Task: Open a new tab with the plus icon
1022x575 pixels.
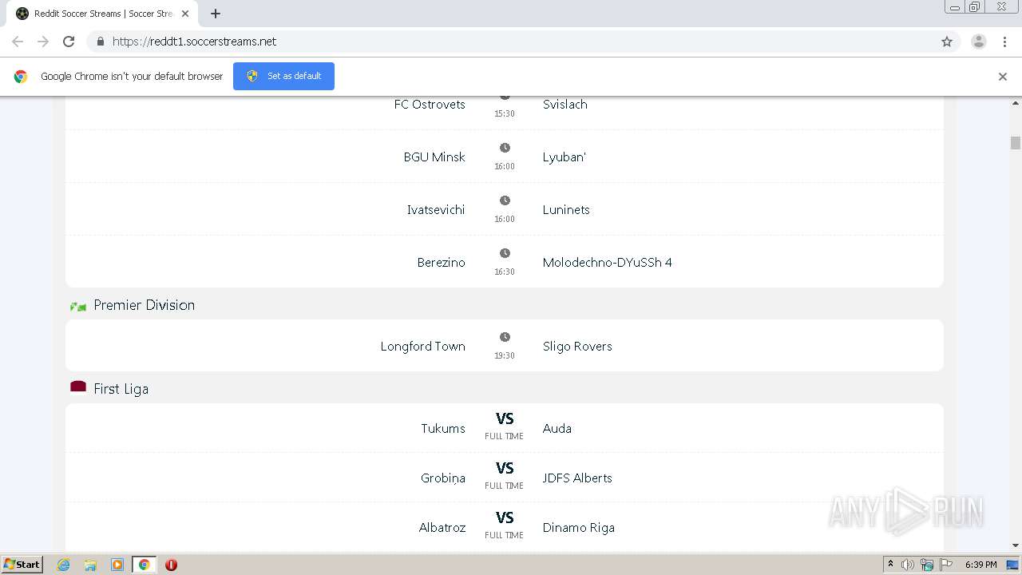Action: [216, 14]
